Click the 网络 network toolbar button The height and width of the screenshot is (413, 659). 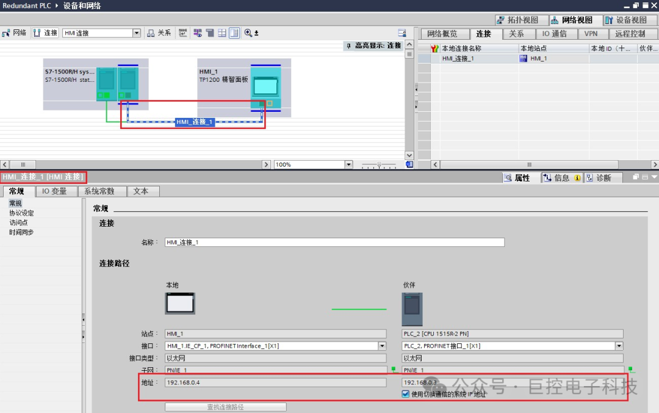(x=14, y=33)
